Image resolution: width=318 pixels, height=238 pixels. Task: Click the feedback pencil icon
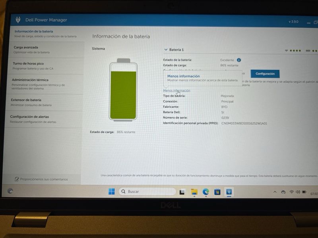17,179
